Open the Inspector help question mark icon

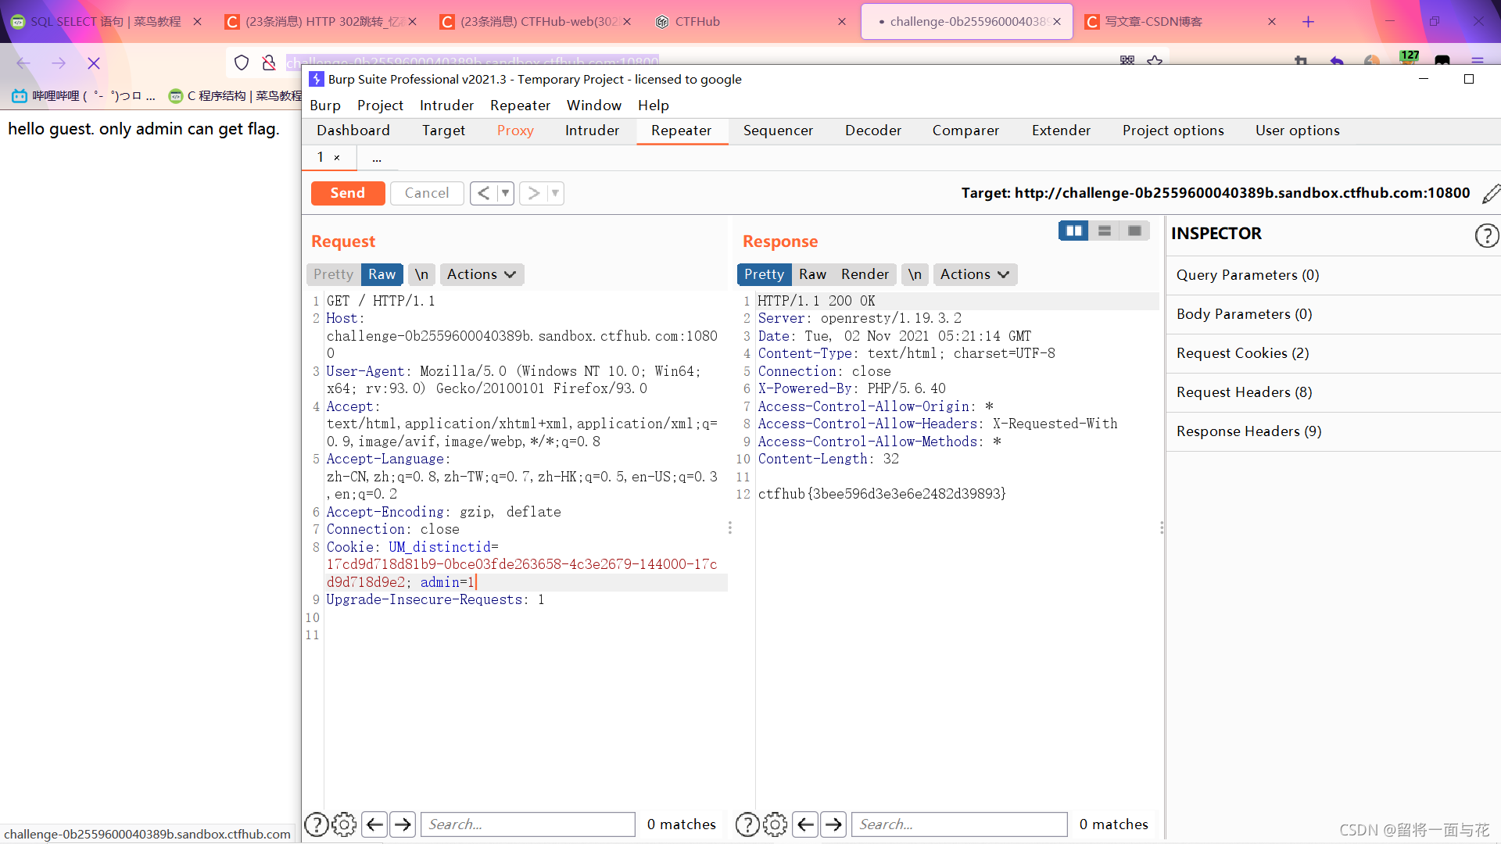(1486, 234)
